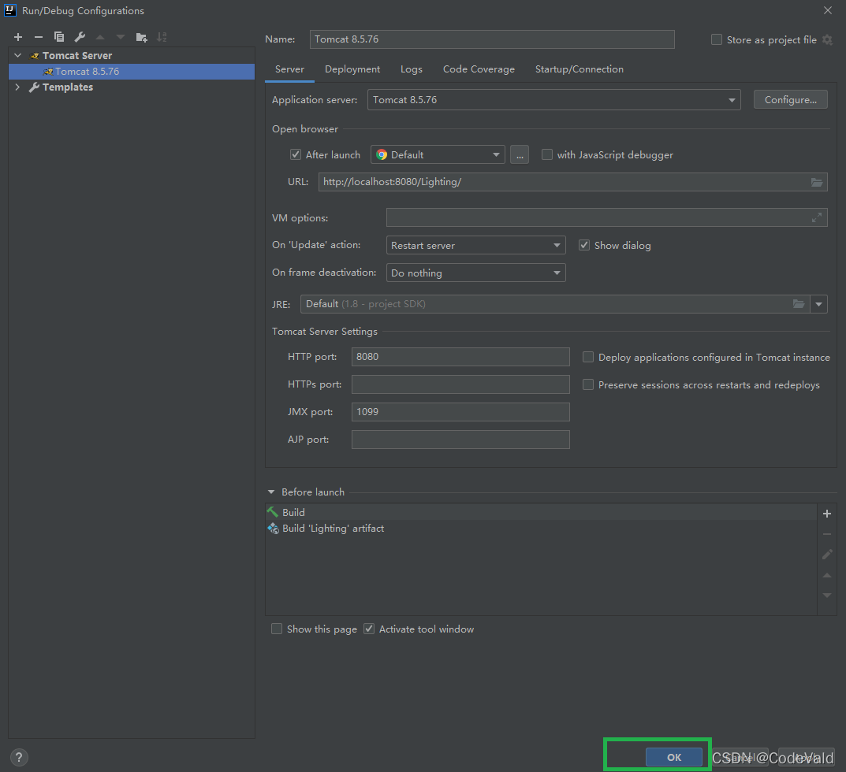Click the OK button
846x772 pixels.
tap(674, 757)
